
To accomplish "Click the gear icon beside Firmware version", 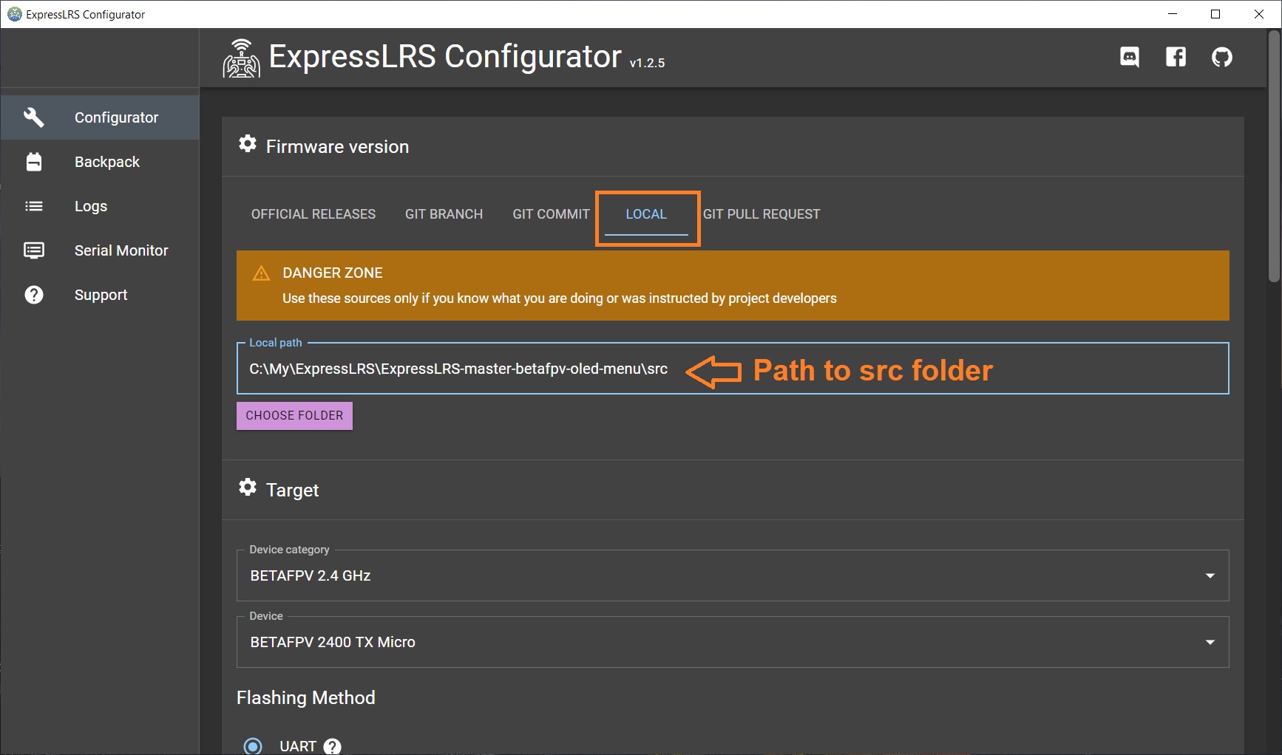I will point(248,144).
